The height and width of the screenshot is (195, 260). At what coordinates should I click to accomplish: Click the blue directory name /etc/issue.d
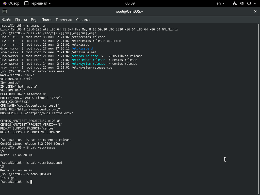82,48
